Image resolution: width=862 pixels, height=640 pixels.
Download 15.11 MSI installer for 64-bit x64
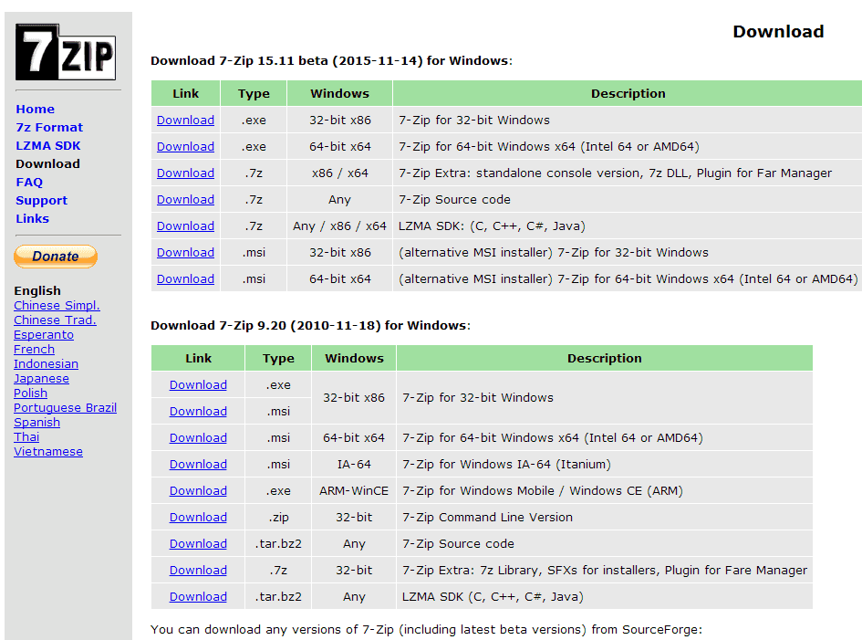pos(186,279)
